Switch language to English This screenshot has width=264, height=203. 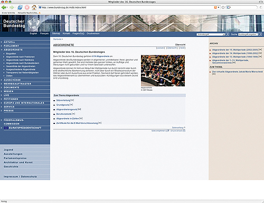[x=33, y=33]
